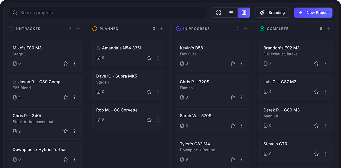Open more options for Chris P. - 340i
This screenshot has height=168, width=341.
(x=74, y=131)
